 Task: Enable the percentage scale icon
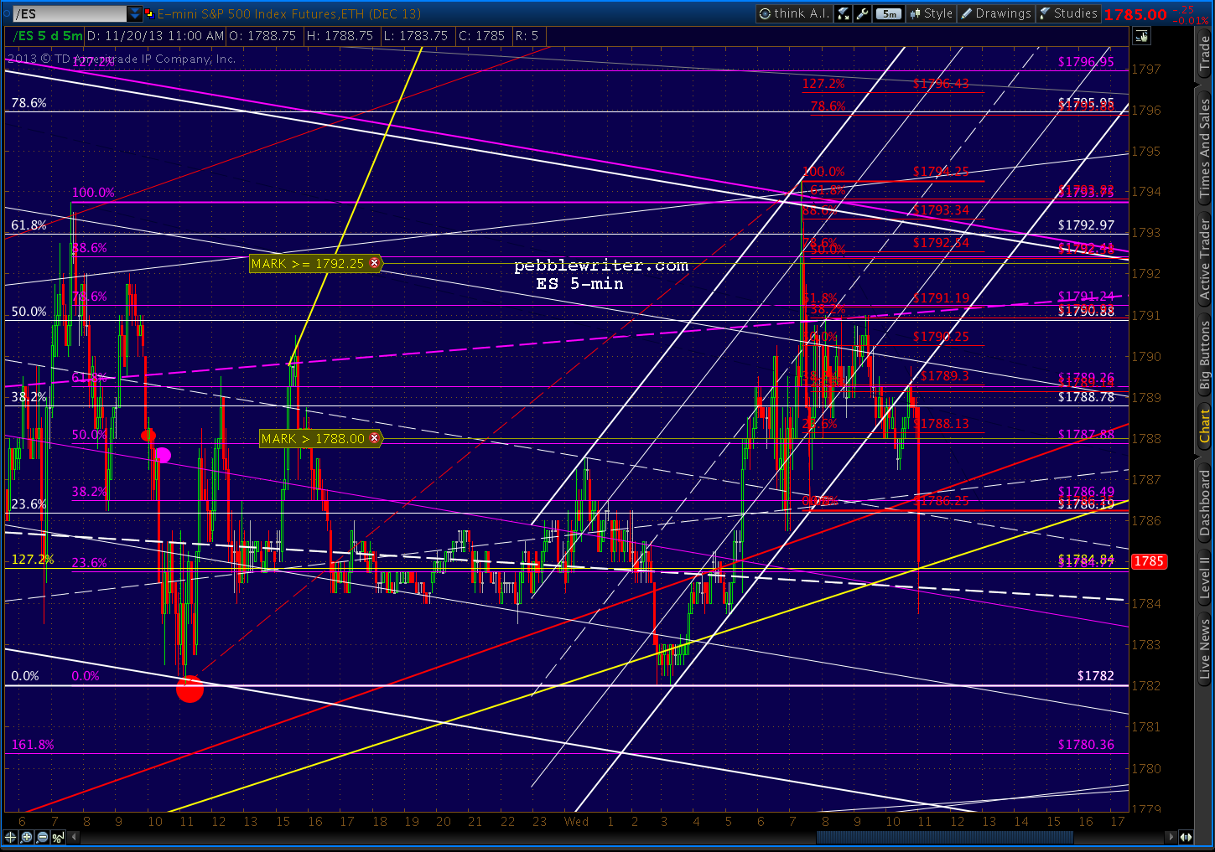click(56, 837)
